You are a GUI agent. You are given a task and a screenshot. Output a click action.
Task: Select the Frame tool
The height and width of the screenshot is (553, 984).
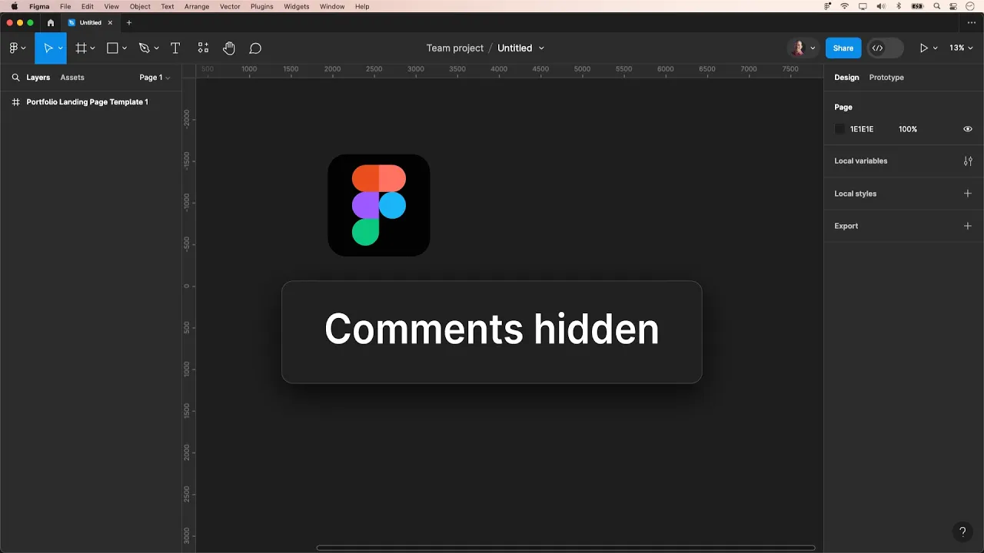pos(81,48)
